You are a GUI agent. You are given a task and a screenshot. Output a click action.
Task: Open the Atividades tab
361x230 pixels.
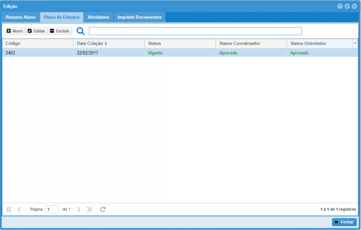98,17
